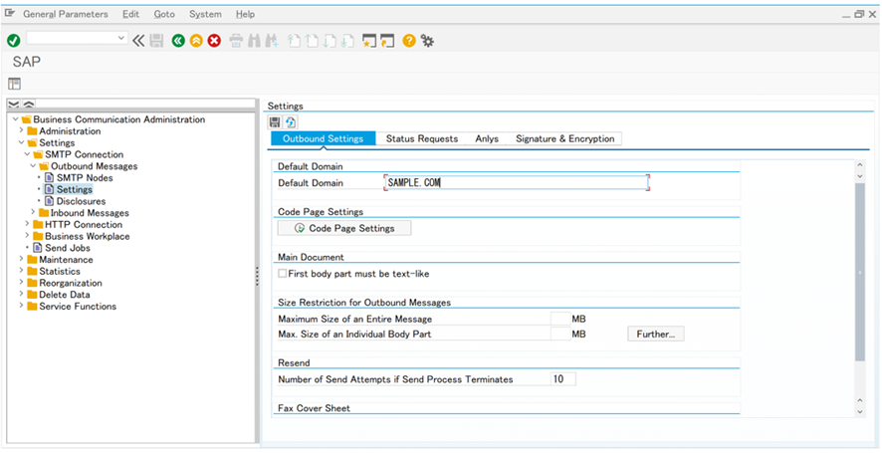Click the green Back icon
The image size is (882, 453).
(x=178, y=41)
